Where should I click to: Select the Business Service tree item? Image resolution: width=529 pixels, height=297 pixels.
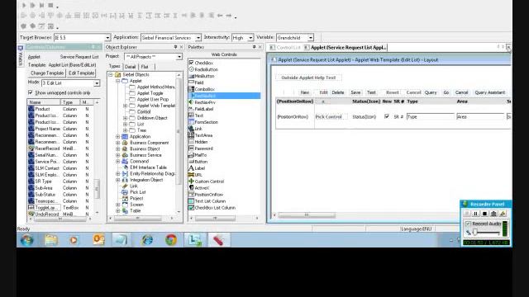pos(145,155)
